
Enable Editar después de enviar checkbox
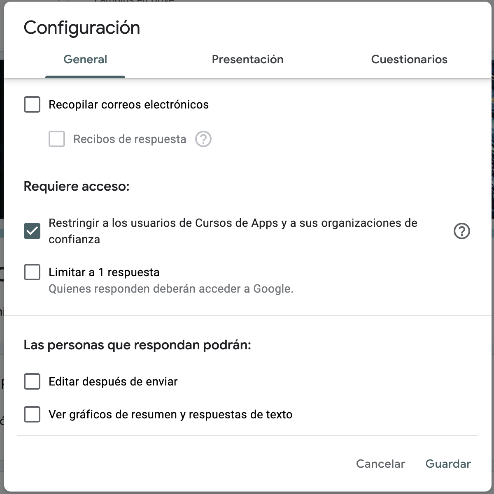[x=32, y=381]
